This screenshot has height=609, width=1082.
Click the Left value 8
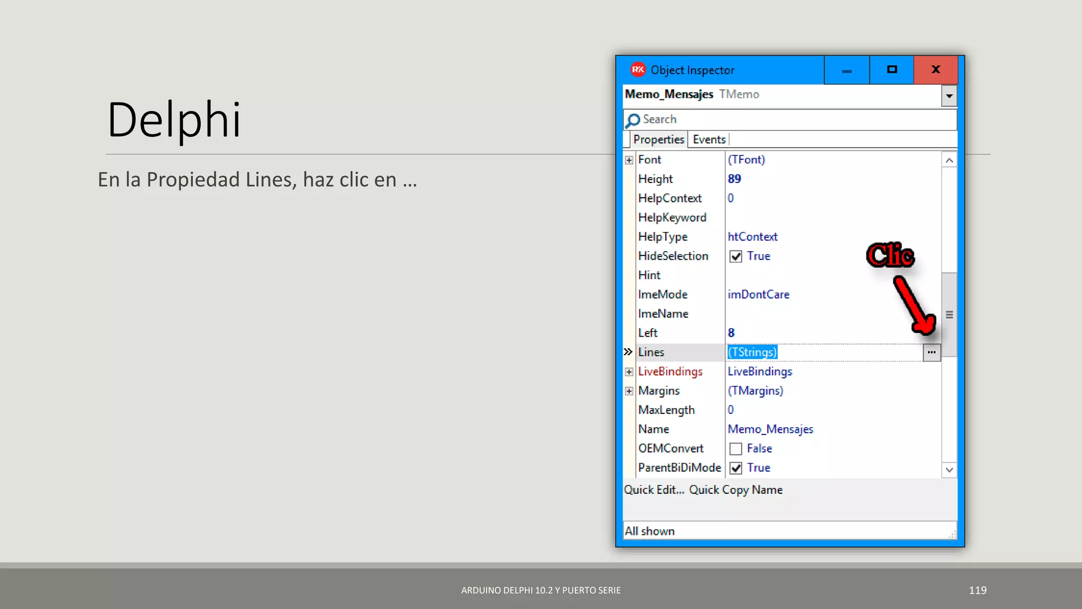click(731, 333)
